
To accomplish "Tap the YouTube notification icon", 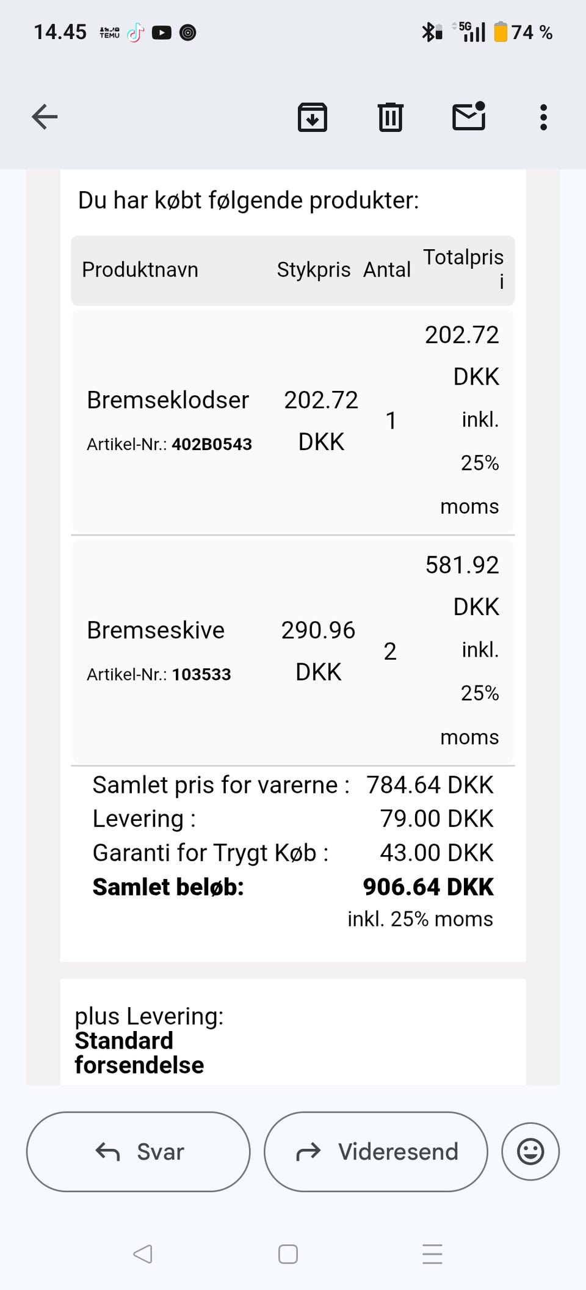I will coord(161,32).
